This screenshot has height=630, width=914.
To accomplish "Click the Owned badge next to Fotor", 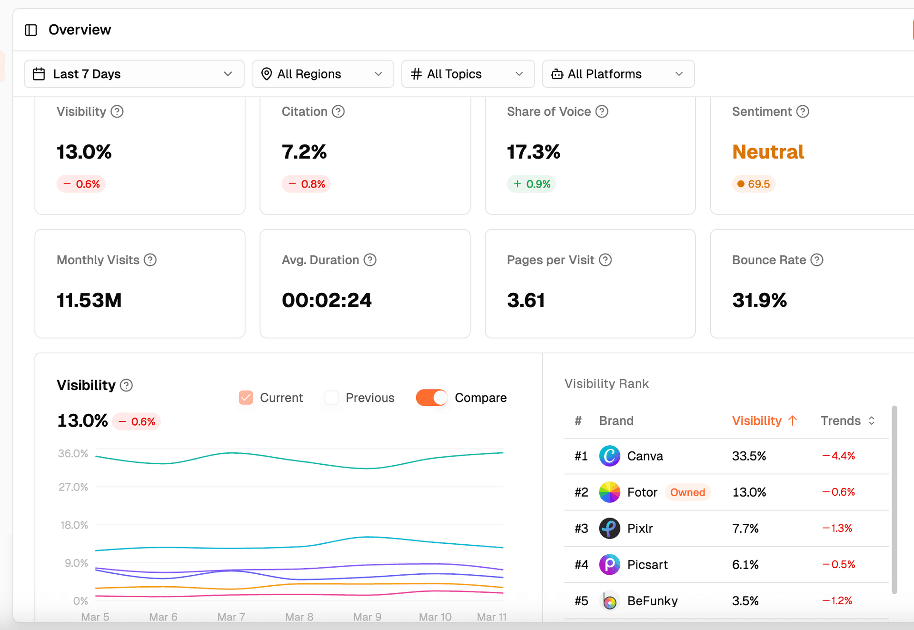I will pyautogui.click(x=687, y=492).
